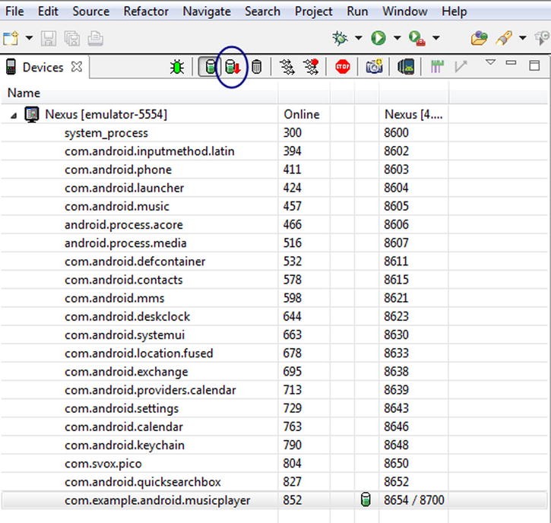Open the Run menu

click(357, 11)
